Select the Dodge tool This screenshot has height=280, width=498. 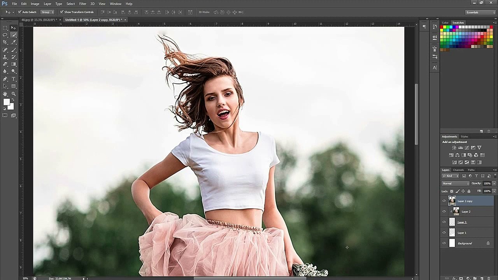pos(14,71)
